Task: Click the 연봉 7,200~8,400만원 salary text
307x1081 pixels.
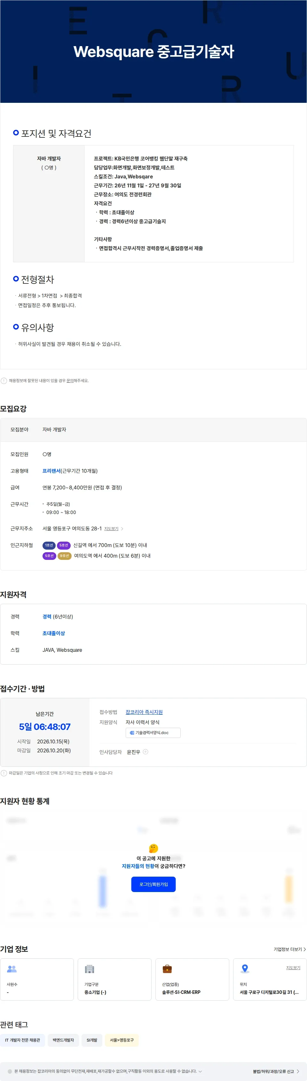Action: tap(82, 487)
